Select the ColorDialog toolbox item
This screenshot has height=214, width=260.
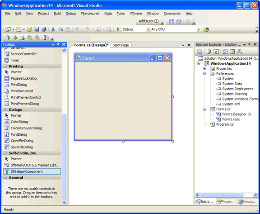pos(32,122)
